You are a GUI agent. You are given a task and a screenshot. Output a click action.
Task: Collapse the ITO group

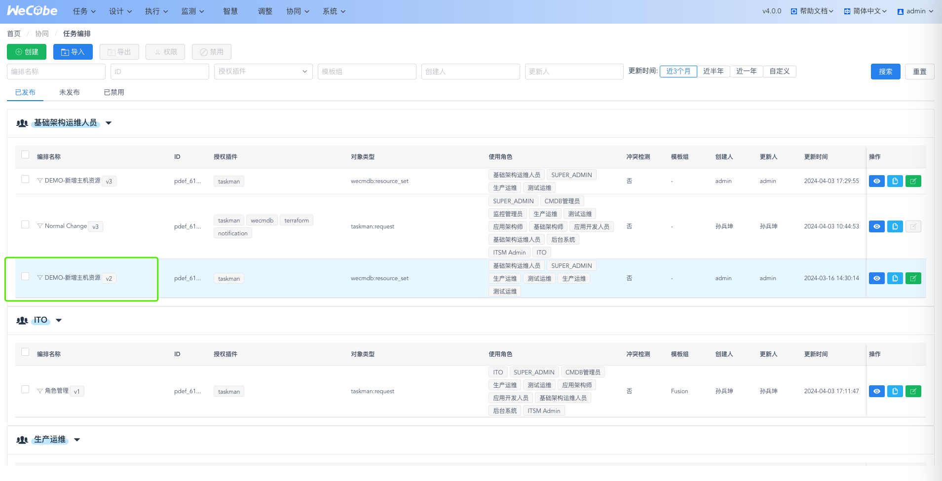(59, 320)
